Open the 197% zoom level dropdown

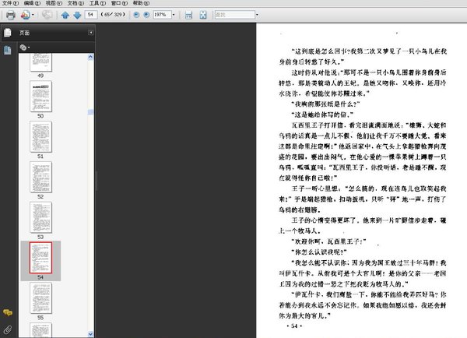(172, 15)
